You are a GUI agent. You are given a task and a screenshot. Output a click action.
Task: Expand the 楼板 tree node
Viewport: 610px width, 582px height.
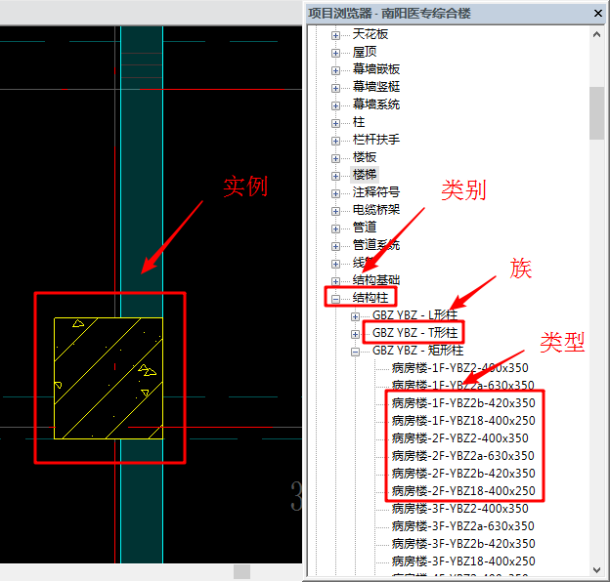tap(335, 158)
